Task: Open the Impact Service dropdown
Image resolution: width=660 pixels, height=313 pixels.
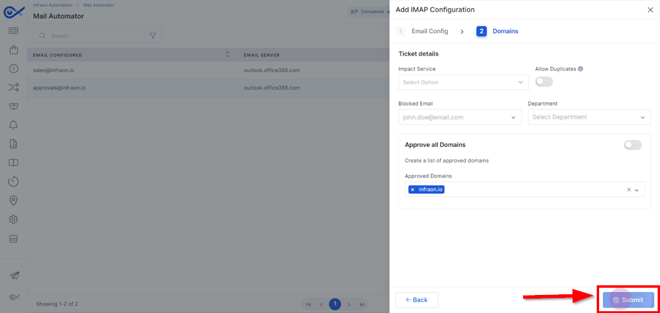Action: pyautogui.click(x=464, y=82)
